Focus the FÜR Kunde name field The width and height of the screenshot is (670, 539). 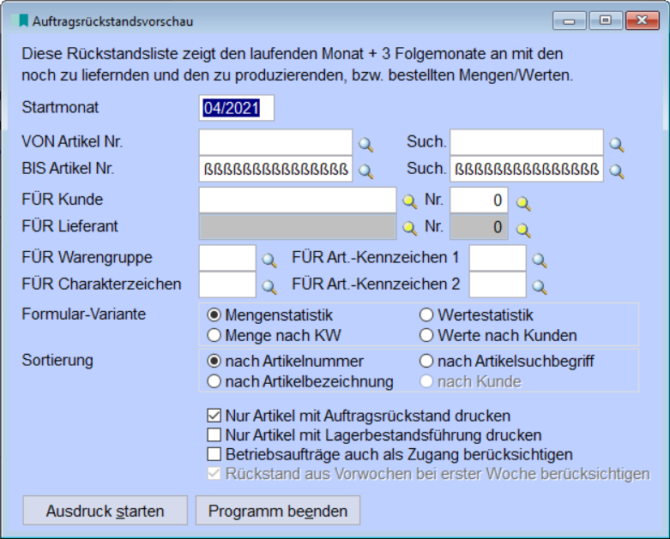(x=298, y=201)
